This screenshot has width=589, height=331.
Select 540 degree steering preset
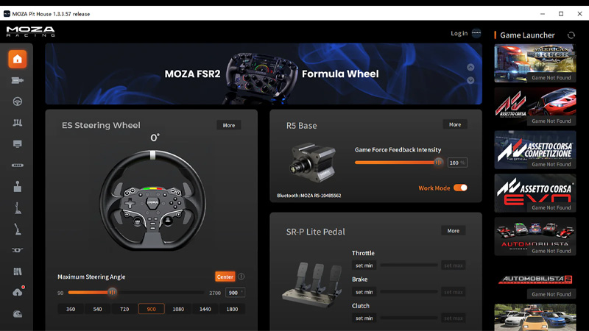pos(97,309)
